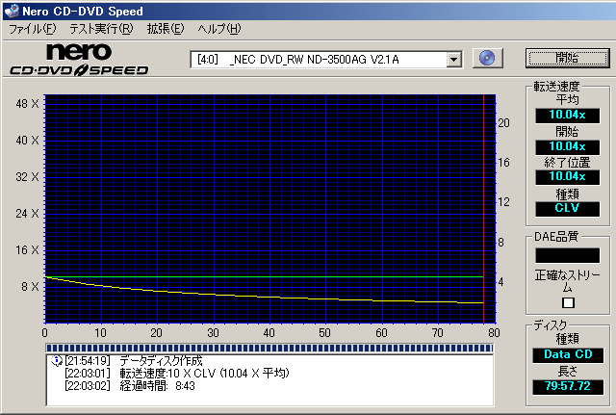Click the Nero app icon in title bar
This screenshot has width=616, height=415.
[x=12, y=11]
